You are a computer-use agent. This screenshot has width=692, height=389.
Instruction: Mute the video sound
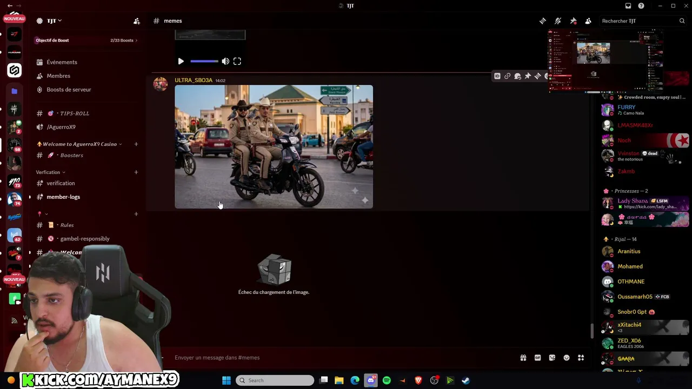tap(225, 62)
